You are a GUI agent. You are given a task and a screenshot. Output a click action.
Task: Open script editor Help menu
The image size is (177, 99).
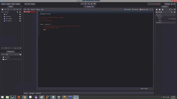pyautogui.click(x=42, y=10)
